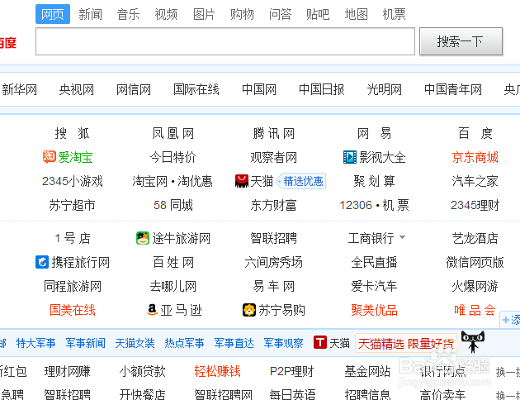Image resolution: width=520 pixels, height=400 pixels.
Task: Visit the 国际在线 link
Action: click(196, 89)
